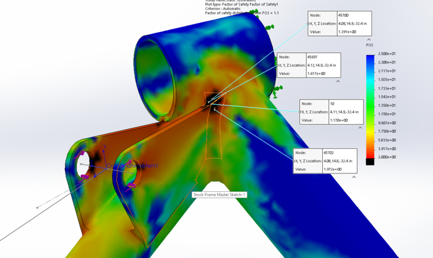This screenshot has width=433, height=258.
Task: Collapse the node 45702 probe callout chevron
Action: coord(354,177)
